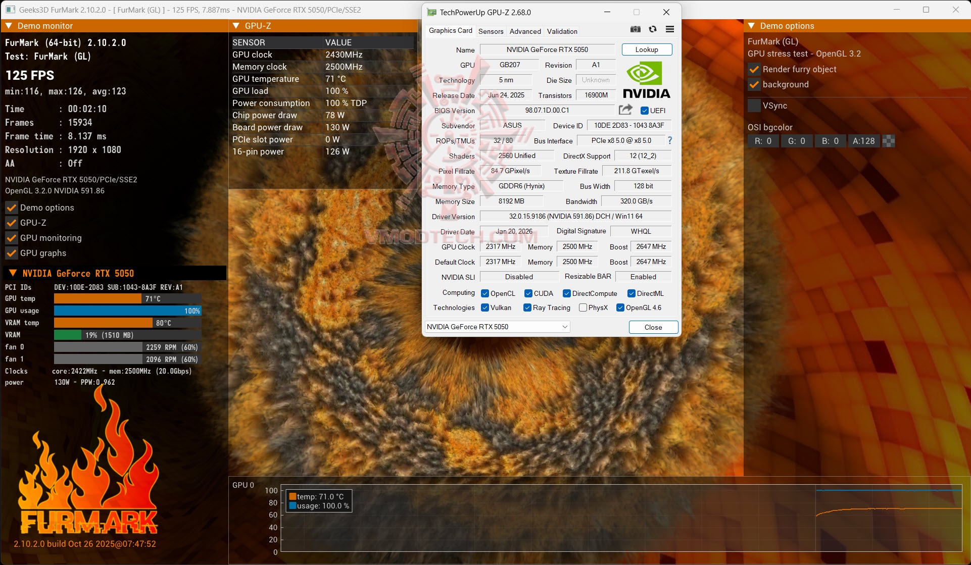Image resolution: width=971 pixels, height=565 pixels.
Task: Click the BIOS share/export arrow icon
Action: pos(625,110)
